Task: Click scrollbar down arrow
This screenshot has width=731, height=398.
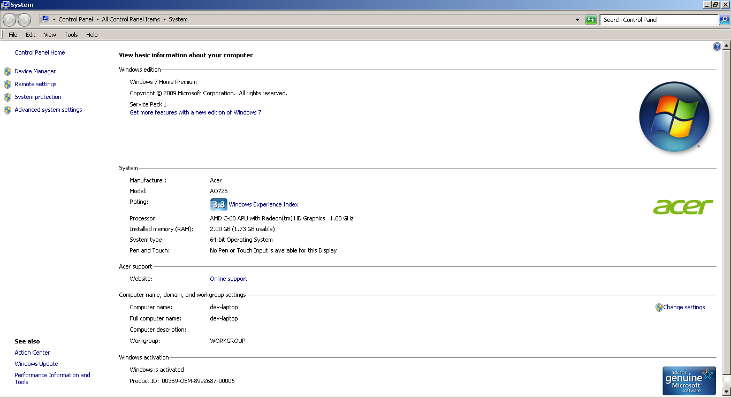Action: 726,392
